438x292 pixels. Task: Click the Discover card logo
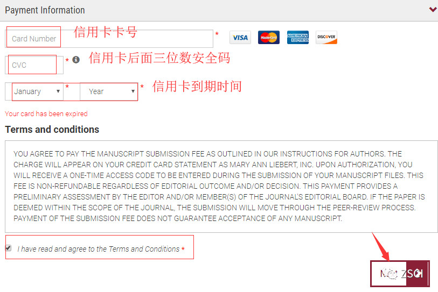coord(326,37)
